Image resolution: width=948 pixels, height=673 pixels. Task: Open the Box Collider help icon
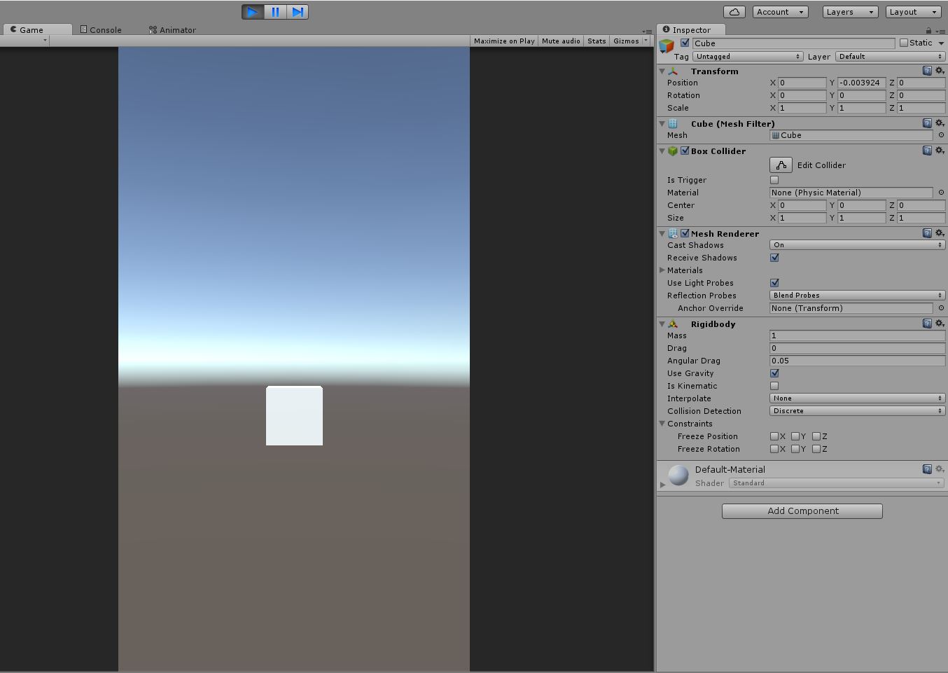(927, 151)
